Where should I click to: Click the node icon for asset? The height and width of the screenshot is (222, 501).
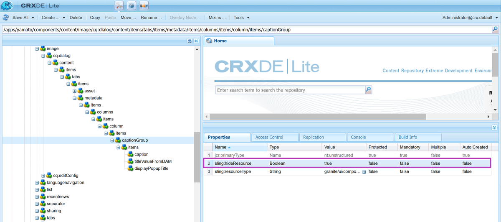pyautogui.click(x=81, y=91)
